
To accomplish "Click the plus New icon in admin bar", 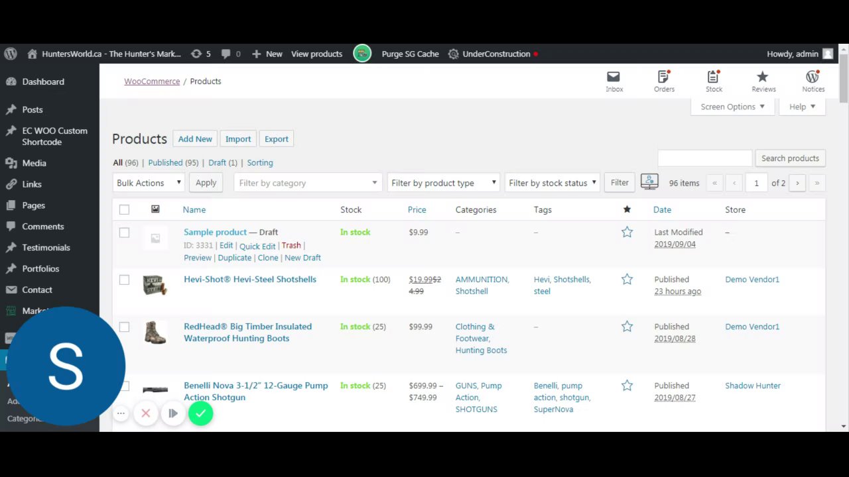I will click(x=257, y=54).
